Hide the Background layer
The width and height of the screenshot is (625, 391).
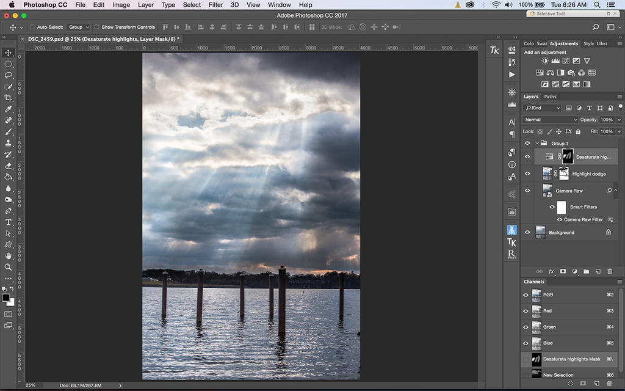coord(527,233)
